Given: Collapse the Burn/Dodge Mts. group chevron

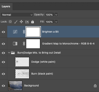Looking at the screenshot, I should (x=9, y=53).
